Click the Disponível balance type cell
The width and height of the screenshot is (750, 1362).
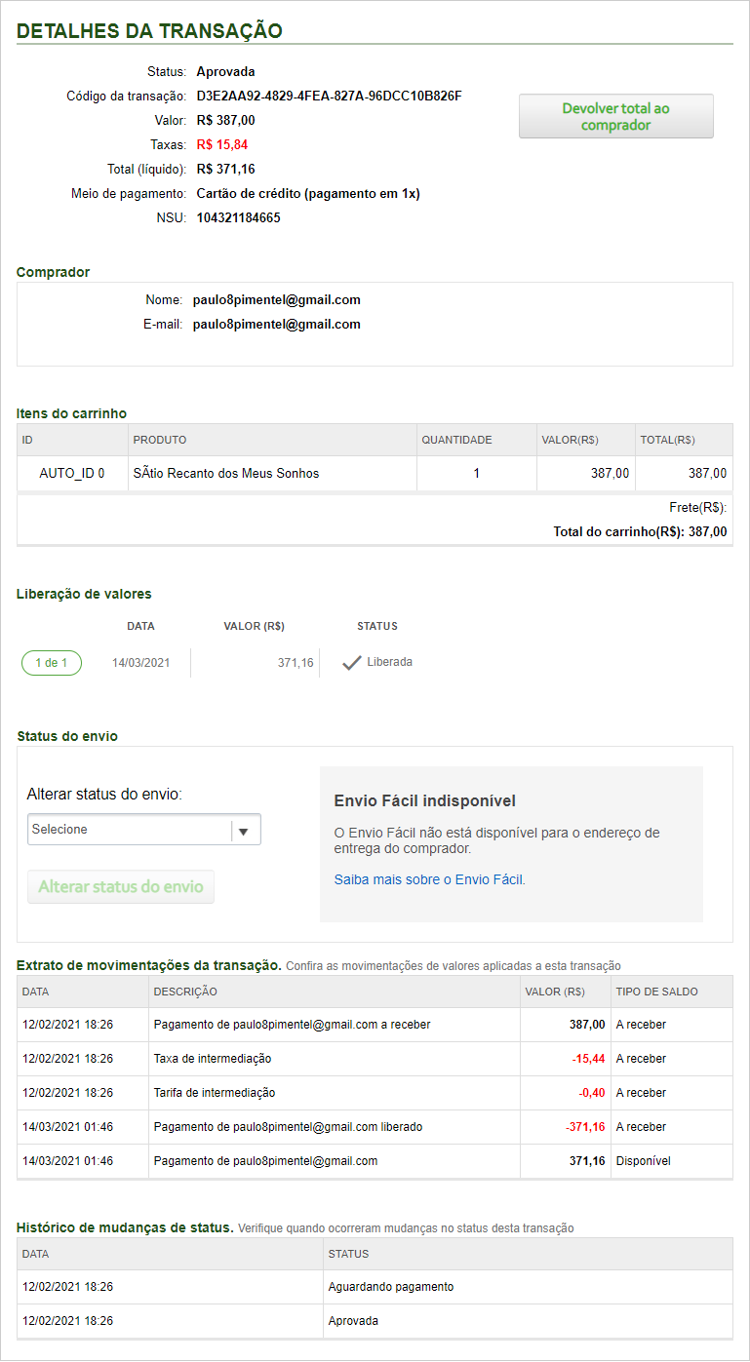click(x=644, y=1161)
